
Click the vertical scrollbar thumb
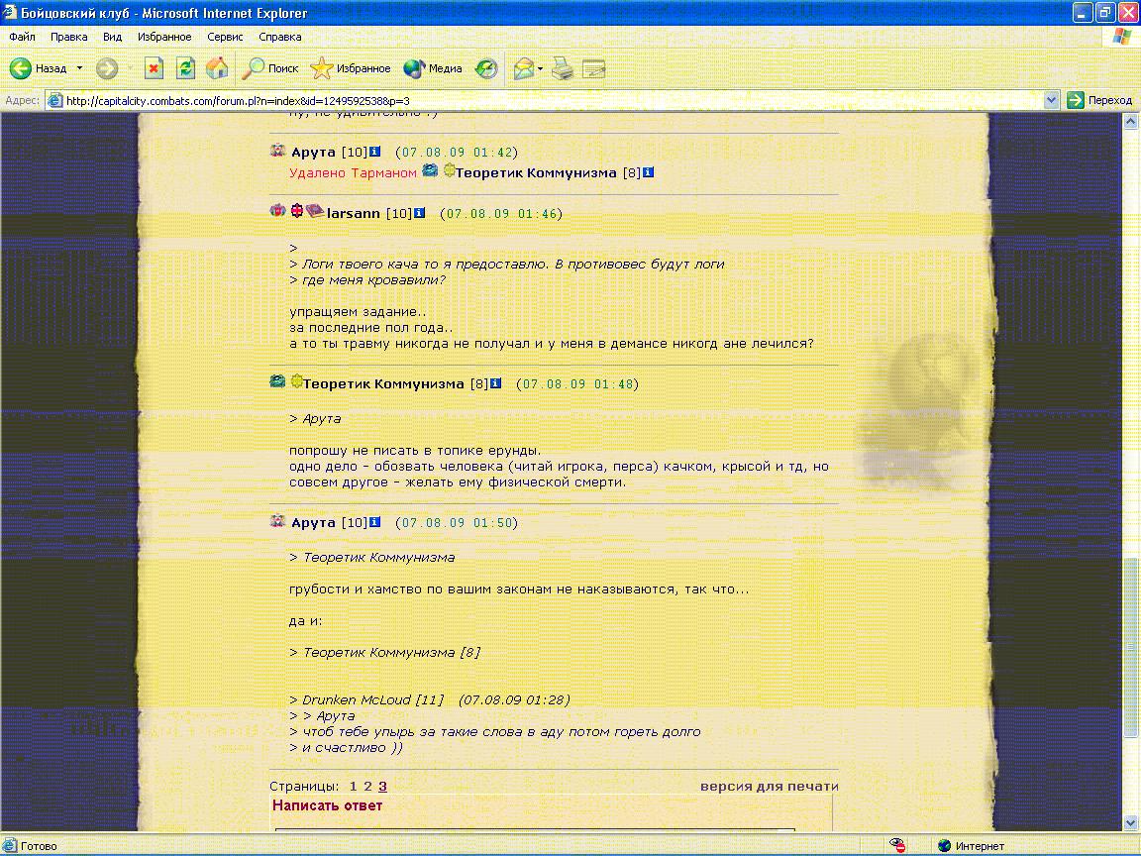click(1130, 648)
